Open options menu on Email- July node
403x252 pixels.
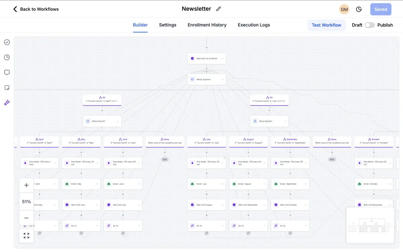(x=222, y=184)
